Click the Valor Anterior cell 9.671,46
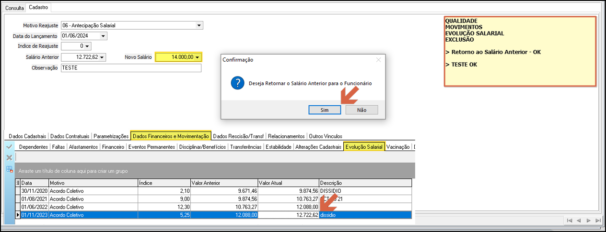This screenshot has height=232, width=606. tap(224, 190)
